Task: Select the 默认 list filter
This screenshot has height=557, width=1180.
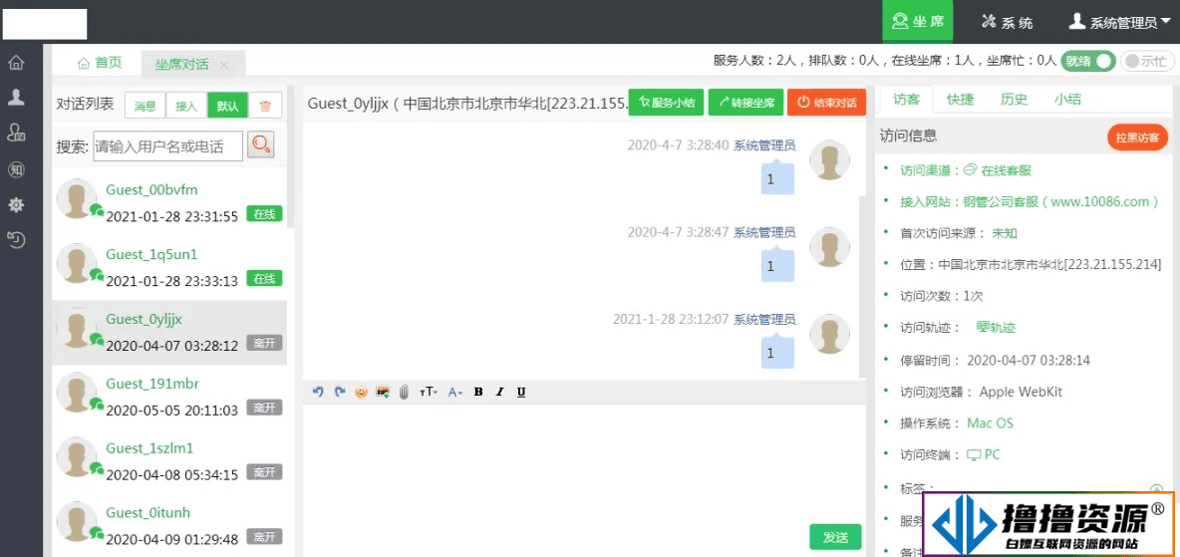Action: tap(227, 107)
